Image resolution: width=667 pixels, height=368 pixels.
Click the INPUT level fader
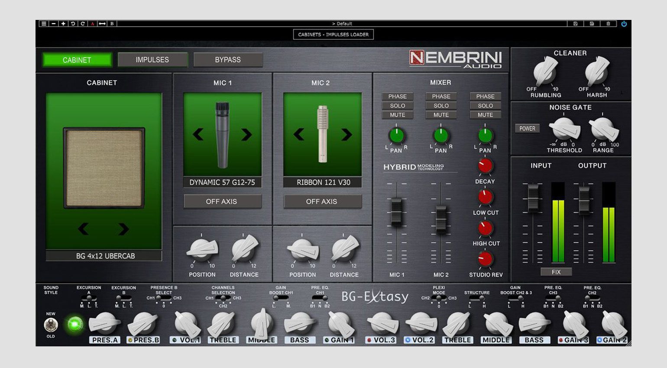(533, 197)
